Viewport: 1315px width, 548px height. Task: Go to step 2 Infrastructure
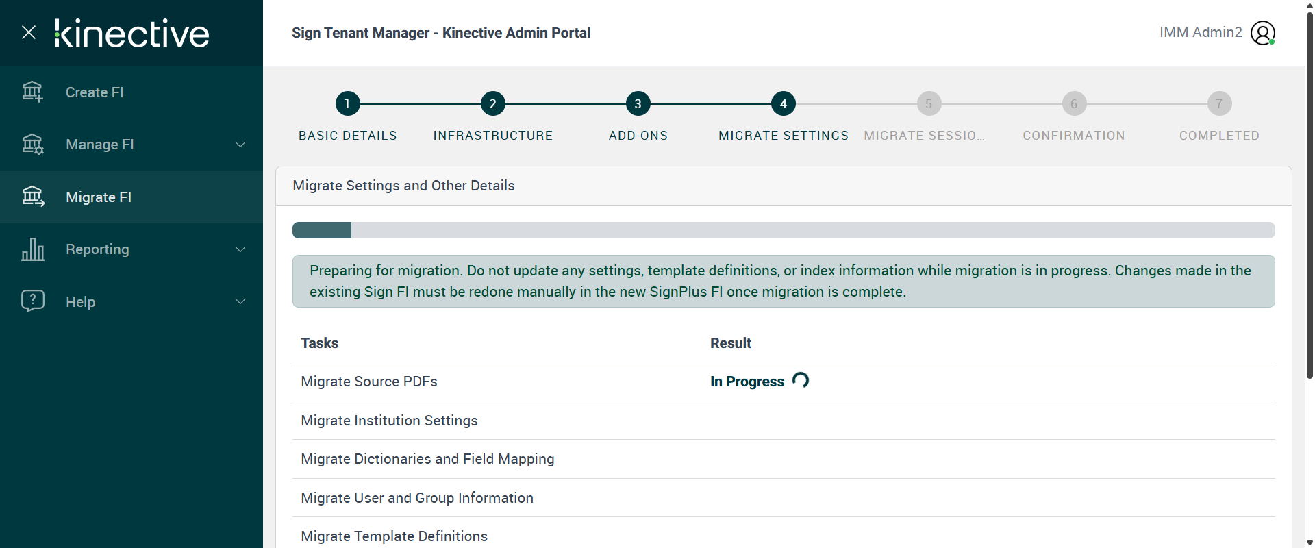pyautogui.click(x=492, y=104)
